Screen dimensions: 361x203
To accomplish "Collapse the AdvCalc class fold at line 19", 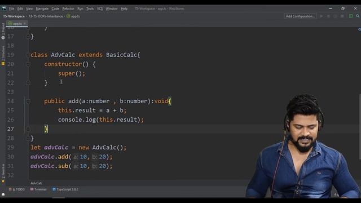I will (x=28, y=55).
